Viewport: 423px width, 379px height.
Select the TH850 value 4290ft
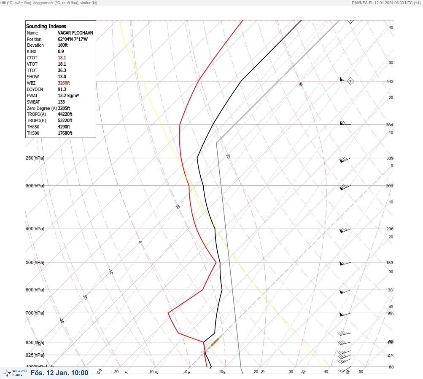click(64, 127)
